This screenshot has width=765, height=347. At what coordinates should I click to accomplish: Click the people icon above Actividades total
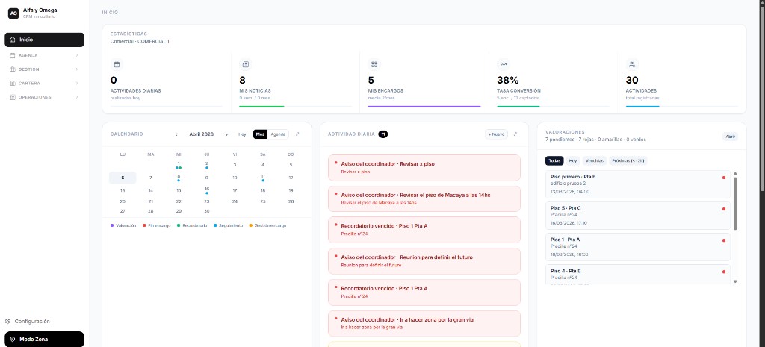(632, 64)
